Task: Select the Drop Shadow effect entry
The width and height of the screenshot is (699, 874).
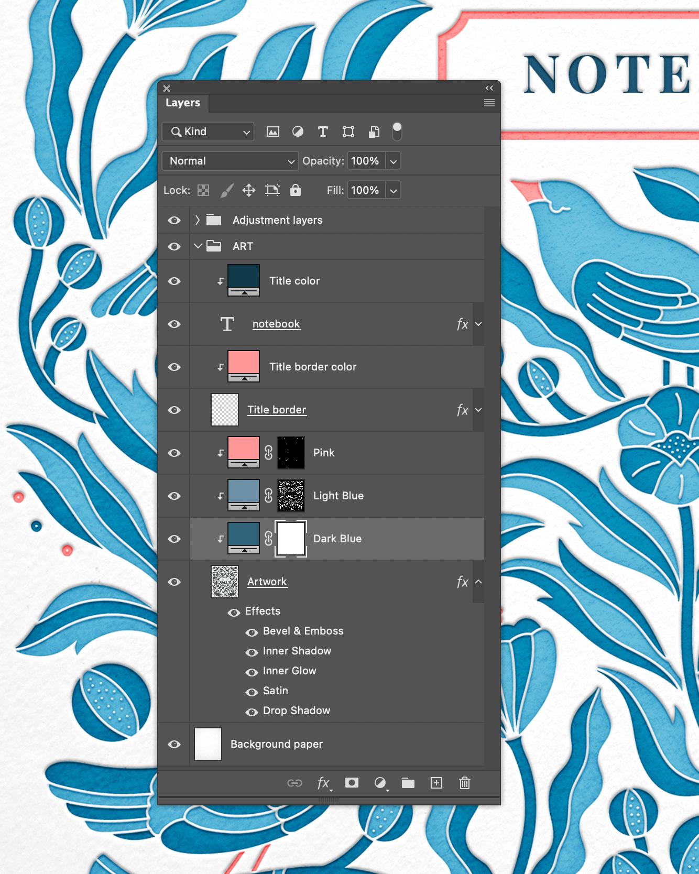Action: pos(297,711)
